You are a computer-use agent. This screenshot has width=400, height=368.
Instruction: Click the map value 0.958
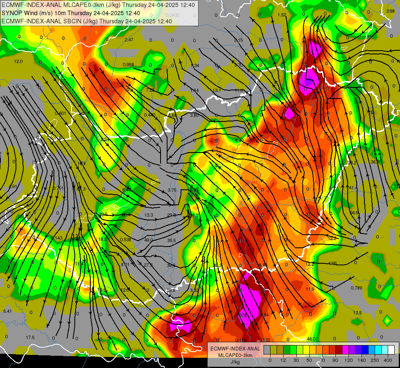click(128, 65)
